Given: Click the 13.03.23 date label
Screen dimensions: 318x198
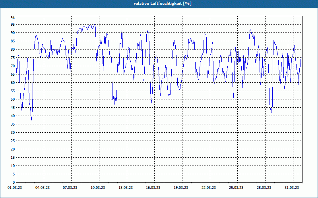Looking at the screenshot, I should pyautogui.click(x=126, y=188).
